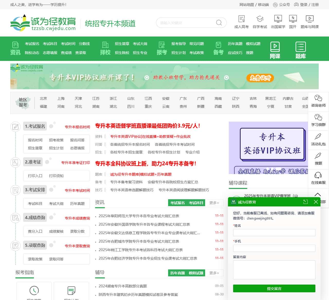Select the 搜题 icon in the floating sidebar

(318, 159)
